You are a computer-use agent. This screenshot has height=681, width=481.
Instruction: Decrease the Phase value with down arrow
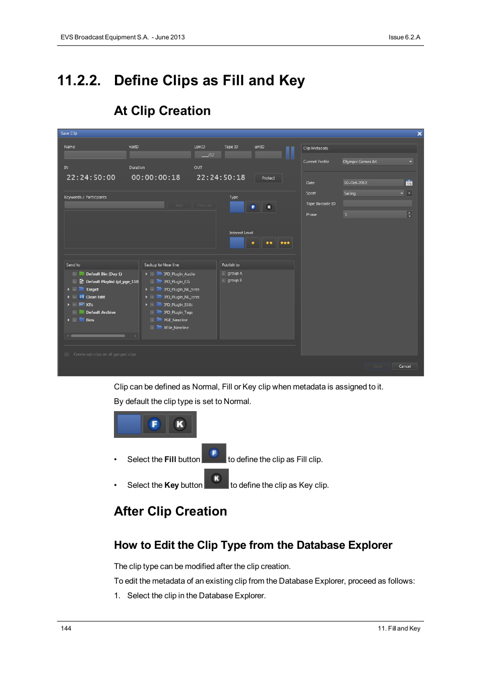(409, 216)
